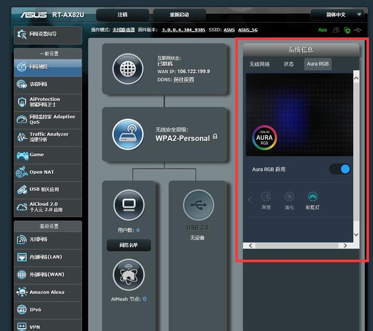Open the VPN settings item
The height and width of the screenshot is (331, 373).
click(x=48, y=326)
